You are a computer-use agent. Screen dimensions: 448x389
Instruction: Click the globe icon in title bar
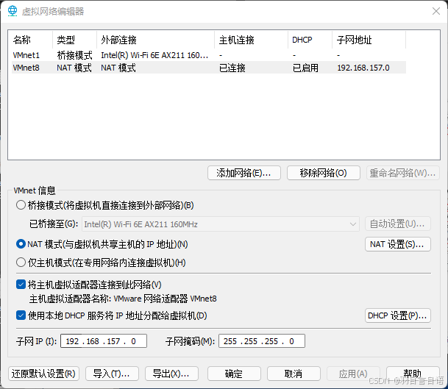[x=13, y=11]
